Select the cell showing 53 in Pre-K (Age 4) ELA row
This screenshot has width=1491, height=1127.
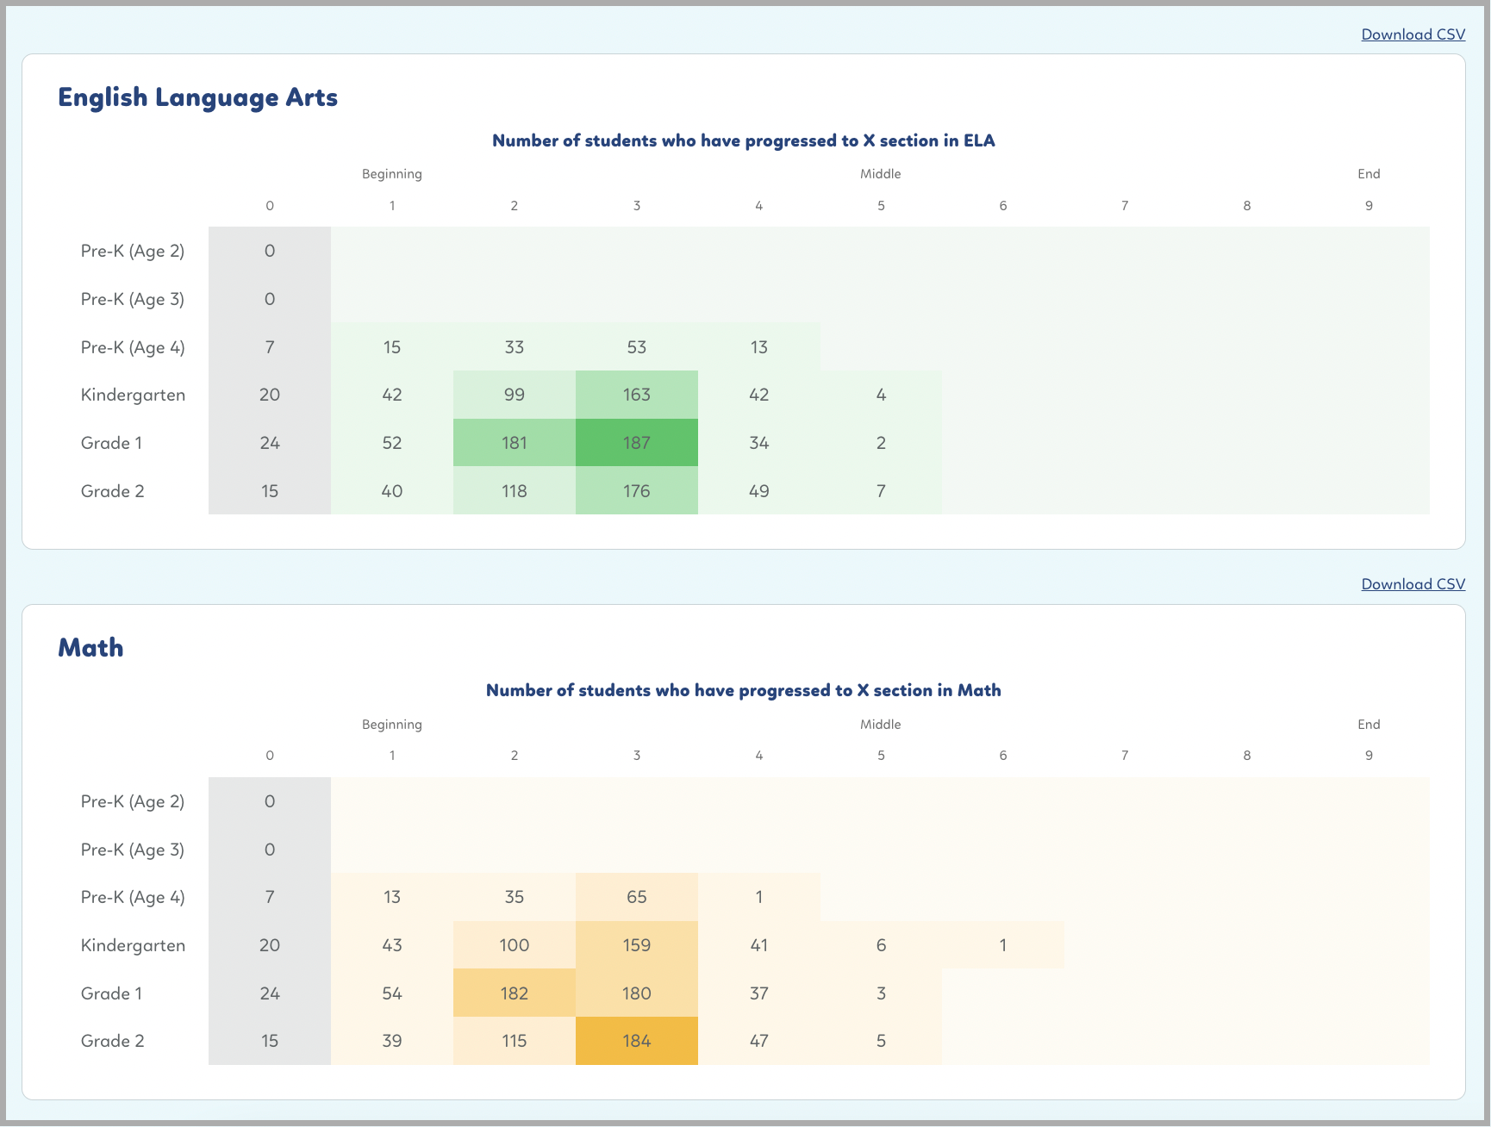click(x=636, y=346)
